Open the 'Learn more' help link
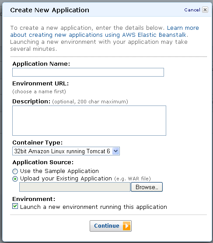213x243 pixels. tap(183, 28)
